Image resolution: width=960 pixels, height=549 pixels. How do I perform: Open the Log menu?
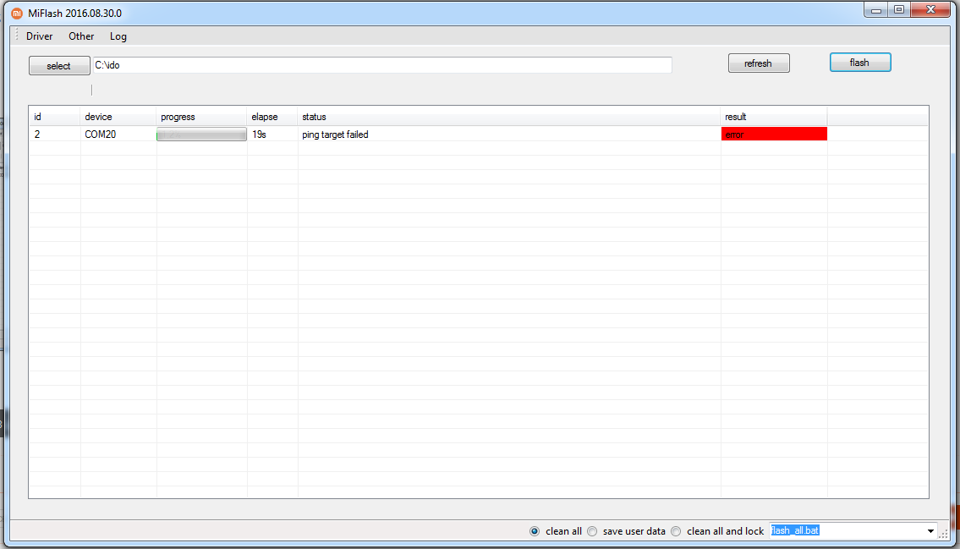point(118,36)
